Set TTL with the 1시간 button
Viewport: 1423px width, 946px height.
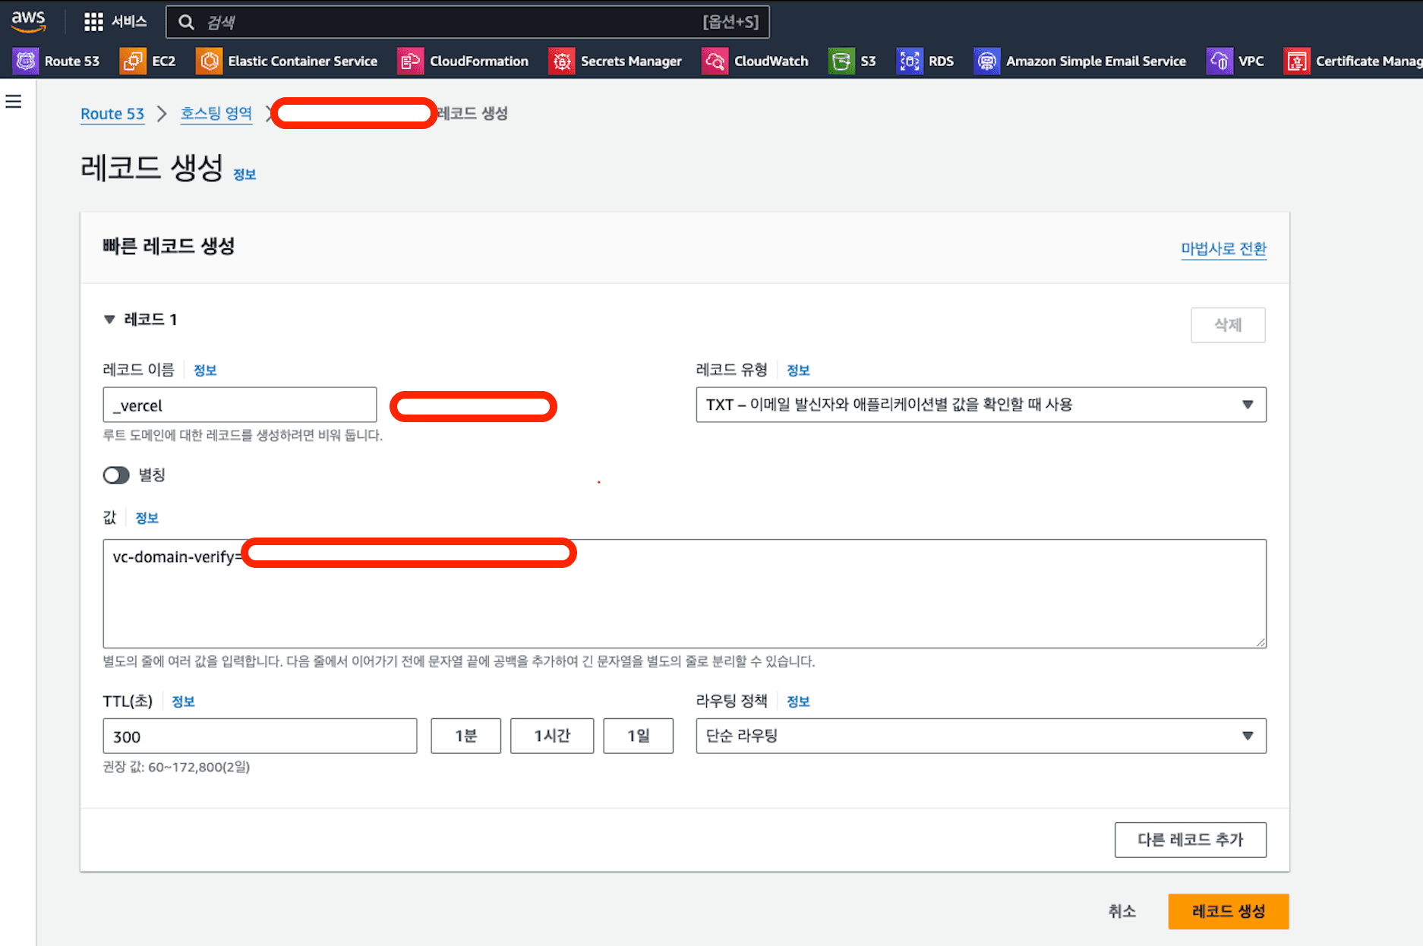(551, 736)
